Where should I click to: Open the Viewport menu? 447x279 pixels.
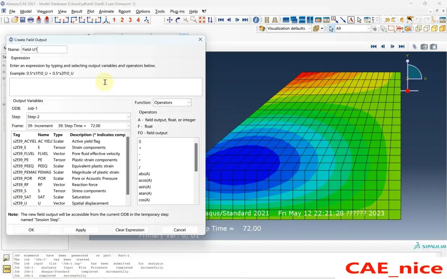coord(45,11)
